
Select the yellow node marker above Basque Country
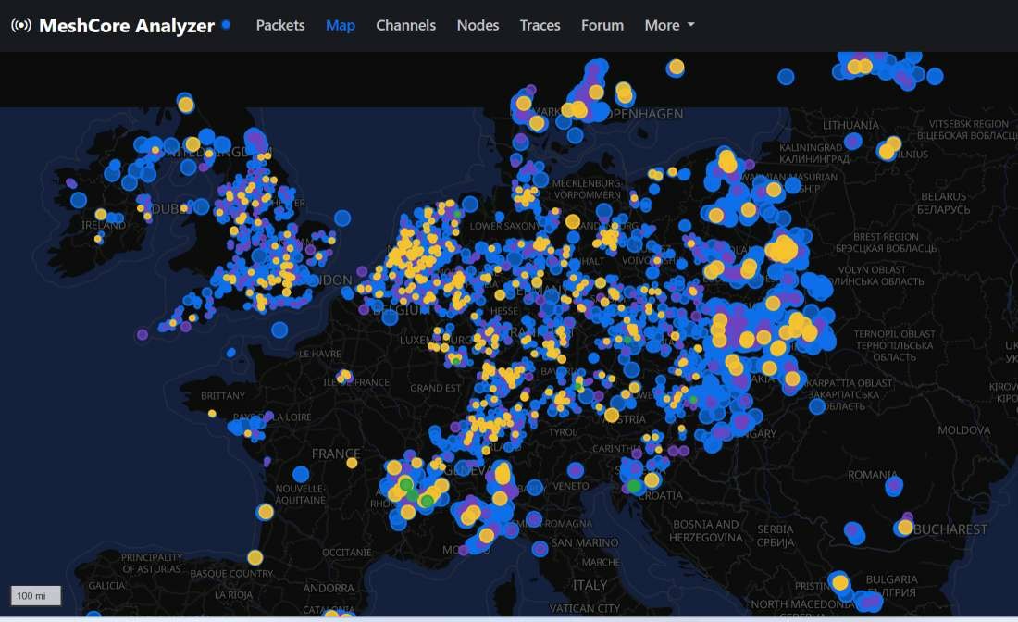click(254, 557)
